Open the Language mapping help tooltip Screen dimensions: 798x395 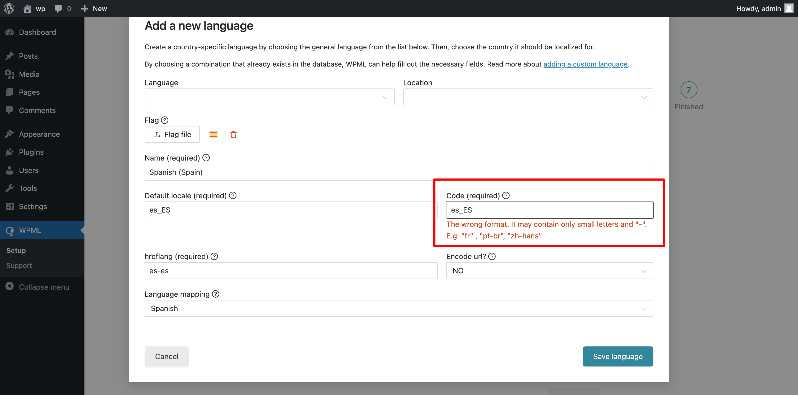click(x=216, y=294)
